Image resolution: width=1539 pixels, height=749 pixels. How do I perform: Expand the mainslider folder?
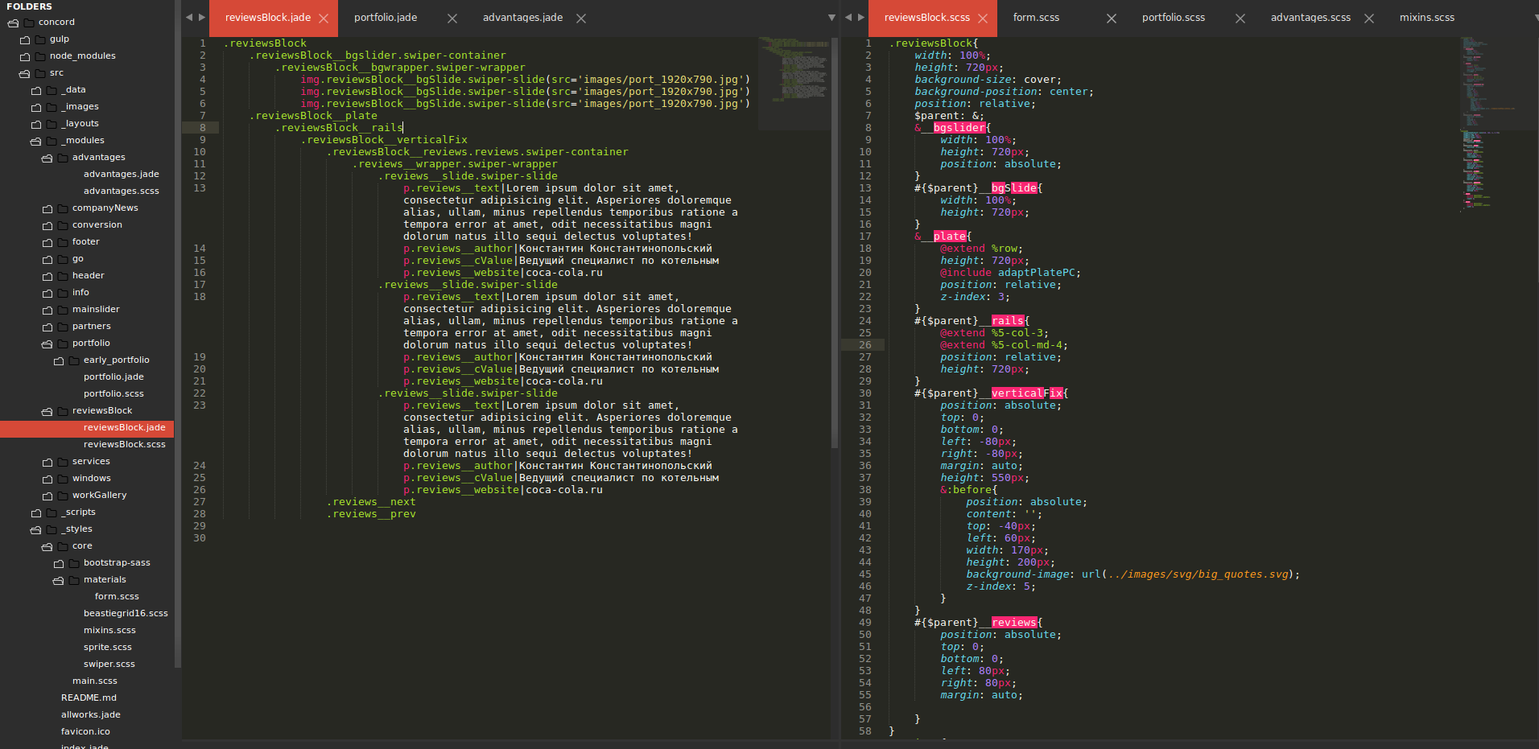[47, 310]
